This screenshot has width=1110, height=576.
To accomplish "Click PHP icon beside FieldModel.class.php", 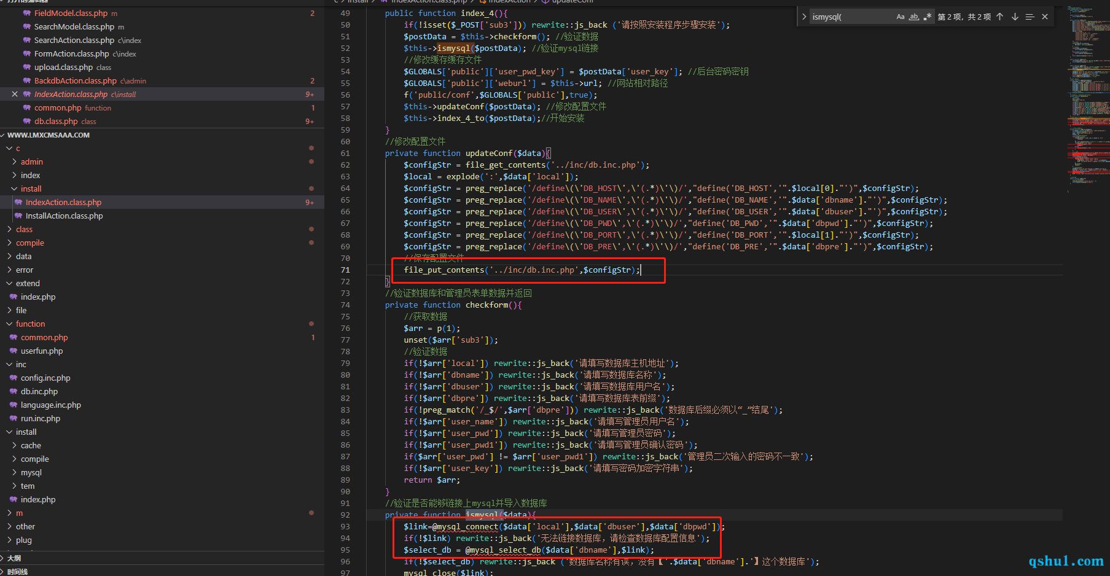I will pyautogui.click(x=27, y=13).
